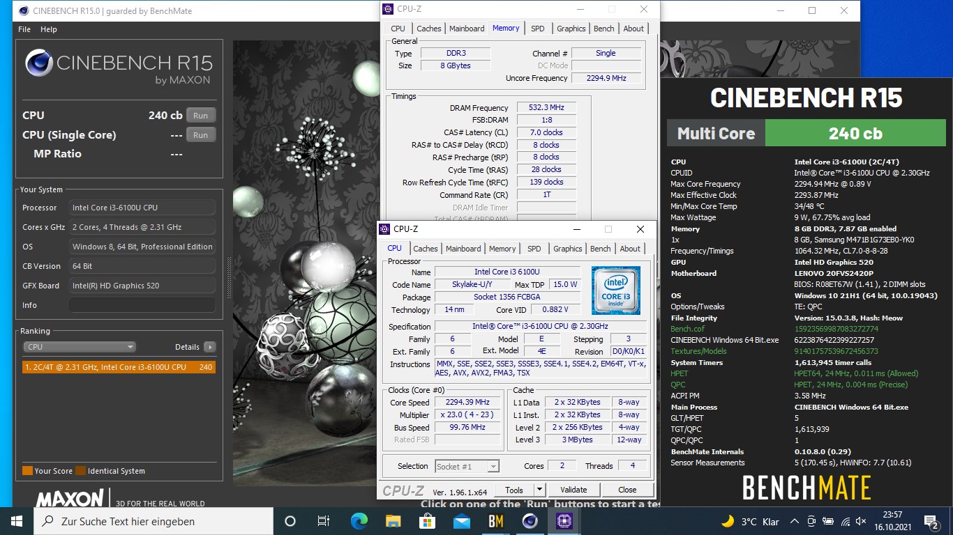Image resolution: width=953 pixels, height=535 pixels.
Task: Open the Help menu in Cinebench
Action: coord(49,29)
